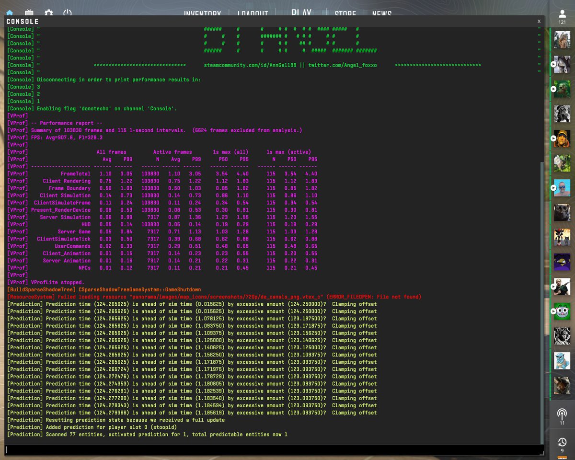Open recent teammates via history clock icon
575x460 pixels.
(x=562, y=442)
